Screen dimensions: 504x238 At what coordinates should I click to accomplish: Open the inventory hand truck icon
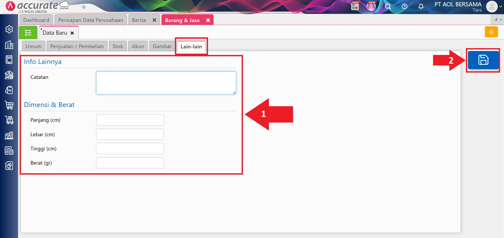click(9, 120)
